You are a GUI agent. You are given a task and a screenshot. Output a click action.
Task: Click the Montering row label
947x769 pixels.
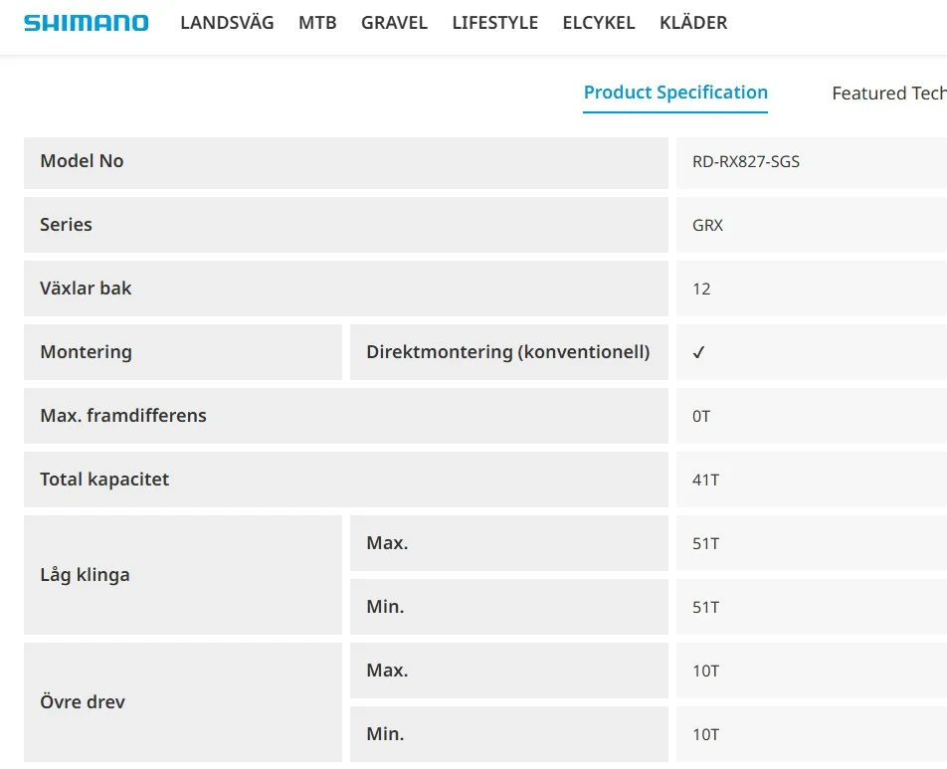point(86,352)
